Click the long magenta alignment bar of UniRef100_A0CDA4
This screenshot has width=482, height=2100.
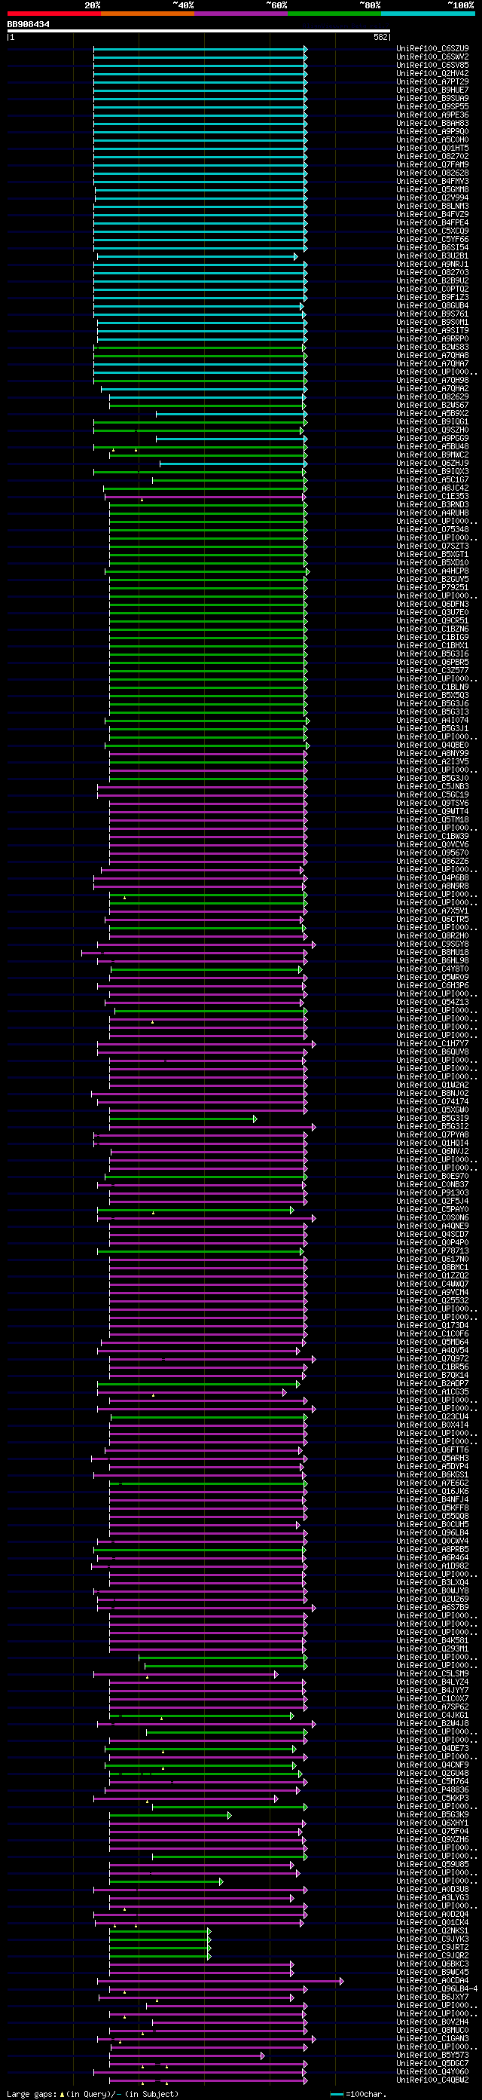[x=221, y=1980]
